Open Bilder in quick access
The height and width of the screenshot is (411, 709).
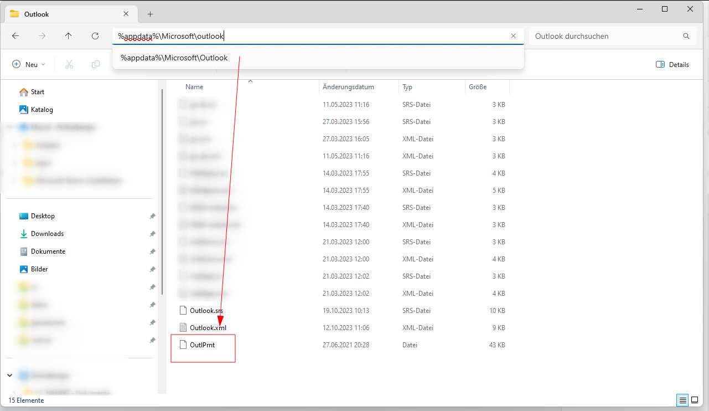(x=34, y=269)
